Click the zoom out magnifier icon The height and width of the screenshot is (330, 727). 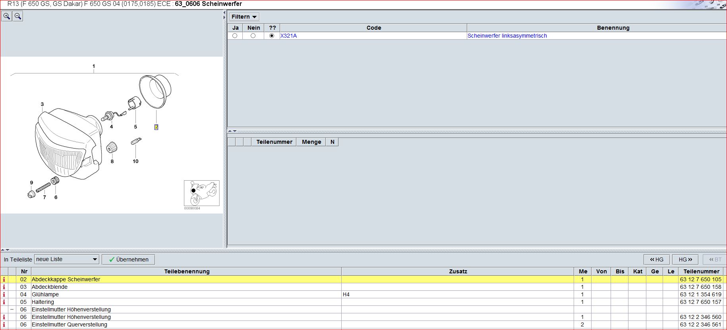tap(18, 16)
